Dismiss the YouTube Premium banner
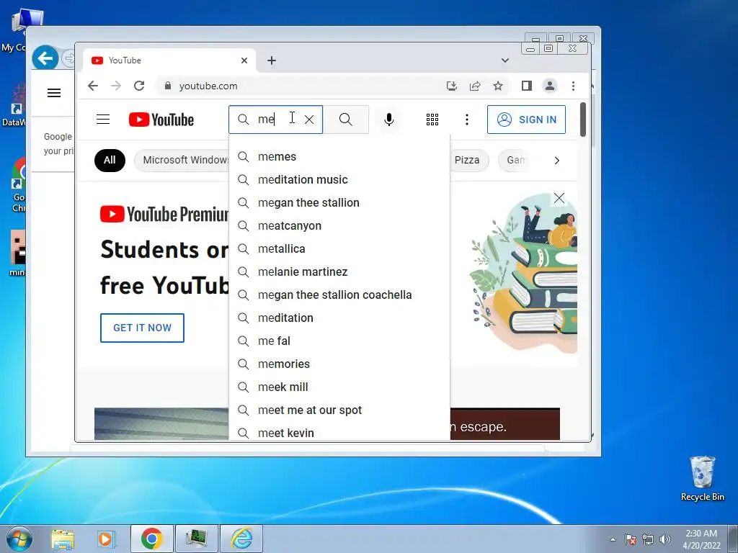This screenshot has width=738, height=553. coord(559,198)
